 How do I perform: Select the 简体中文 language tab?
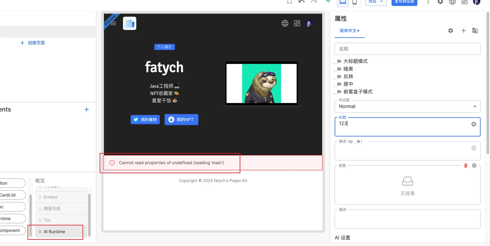(349, 31)
